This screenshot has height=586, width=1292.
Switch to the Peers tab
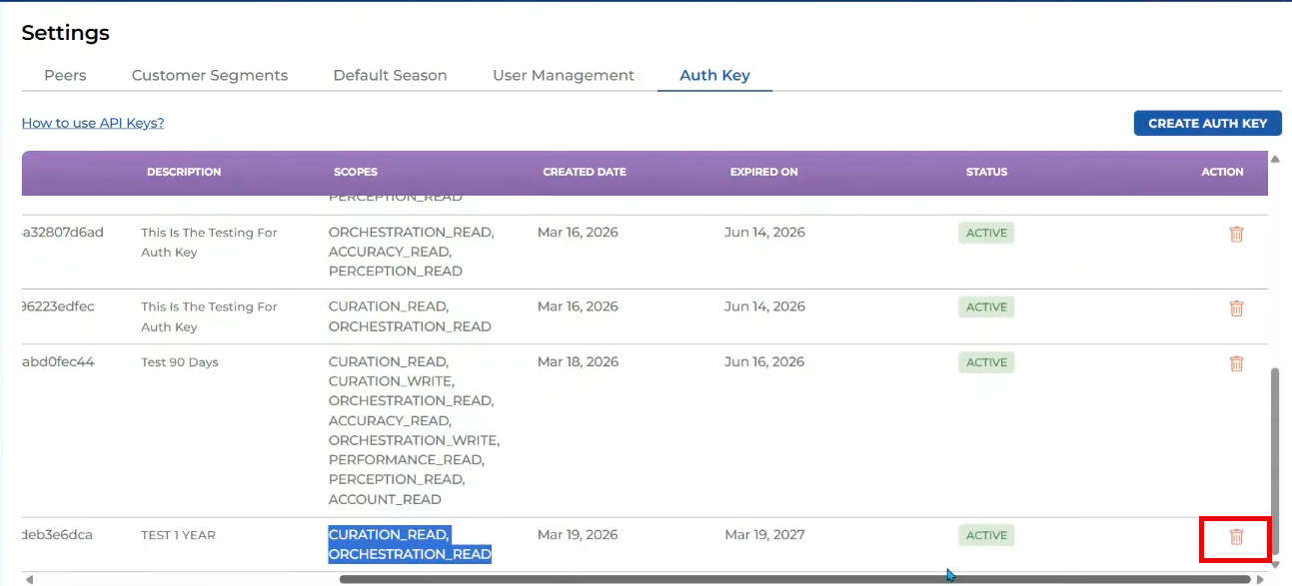(65, 75)
